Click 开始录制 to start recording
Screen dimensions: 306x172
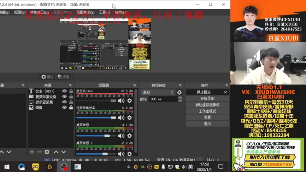pyautogui.click(x=207, y=99)
